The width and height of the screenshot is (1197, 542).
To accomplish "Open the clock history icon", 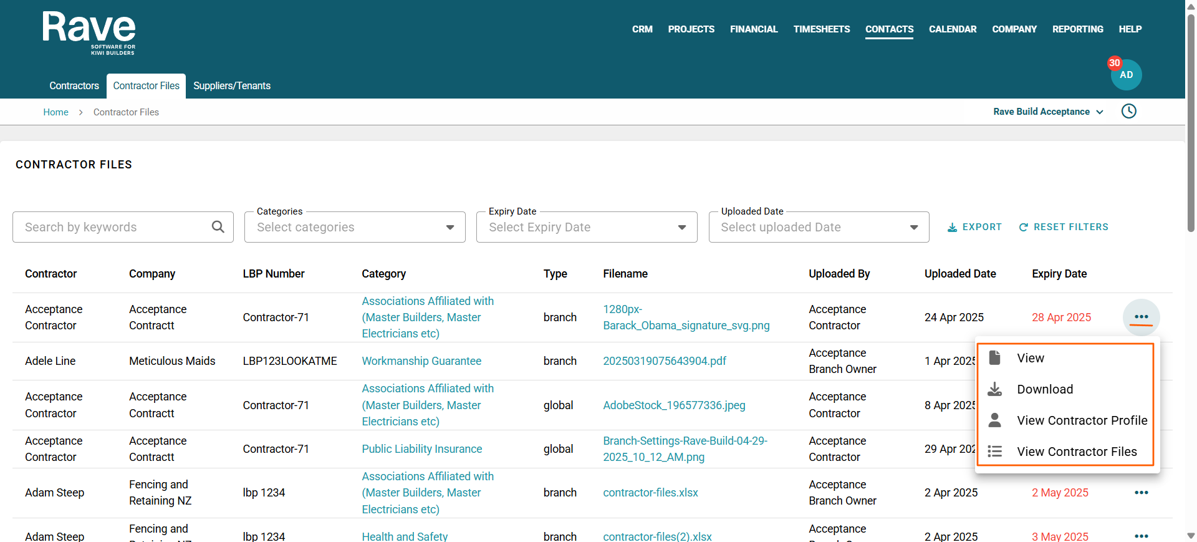I will pos(1128,112).
